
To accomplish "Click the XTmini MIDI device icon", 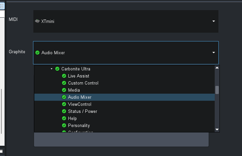I will pyautogui.click(x=37, y=21).
